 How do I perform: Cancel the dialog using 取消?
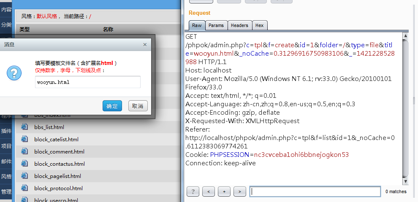coord(138,106)
